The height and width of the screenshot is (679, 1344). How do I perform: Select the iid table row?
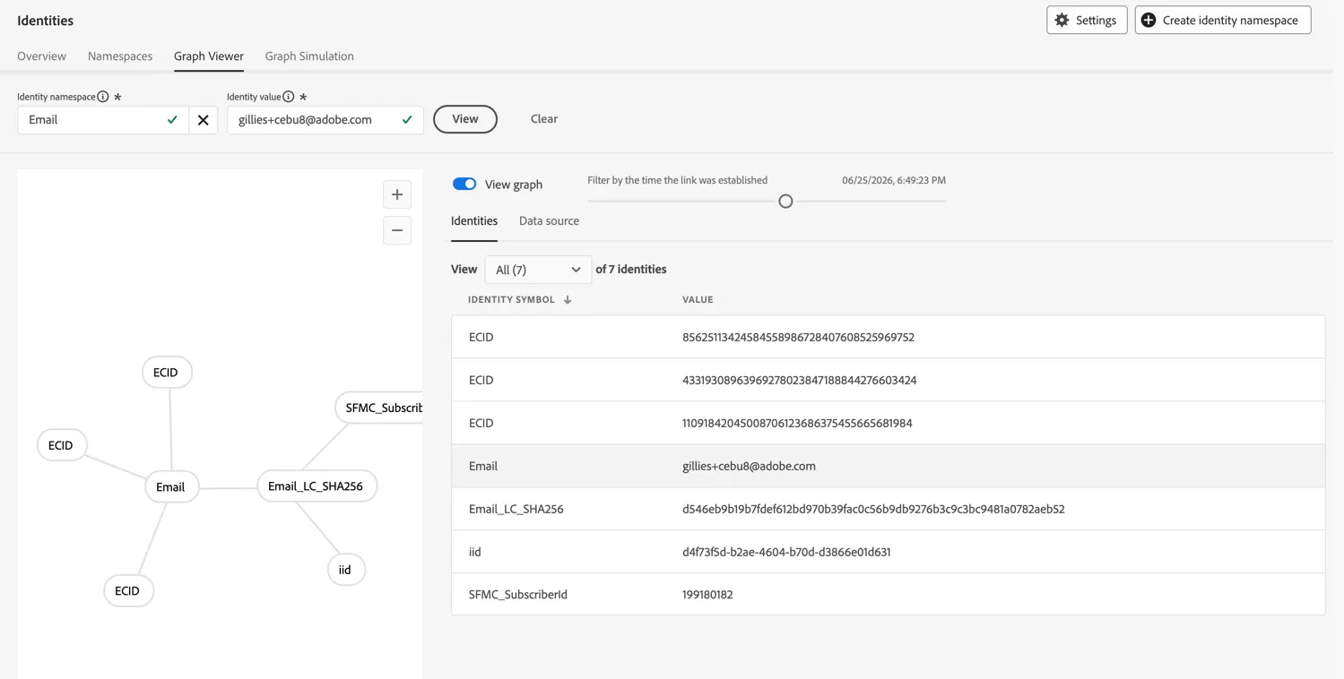pyautogui.click(x=888, y=552)
